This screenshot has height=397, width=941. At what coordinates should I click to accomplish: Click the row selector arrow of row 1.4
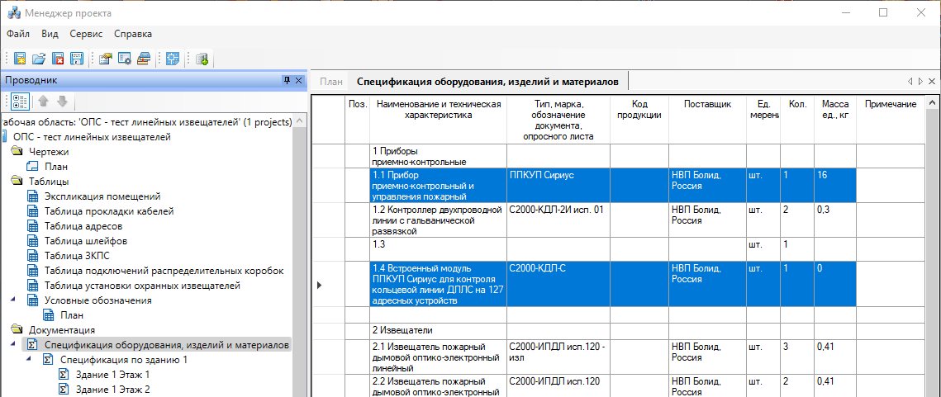point(319,286)
